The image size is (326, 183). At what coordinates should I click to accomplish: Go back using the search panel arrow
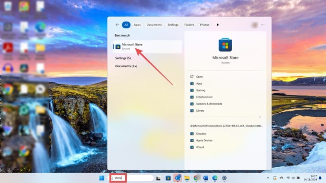point(117,25)
